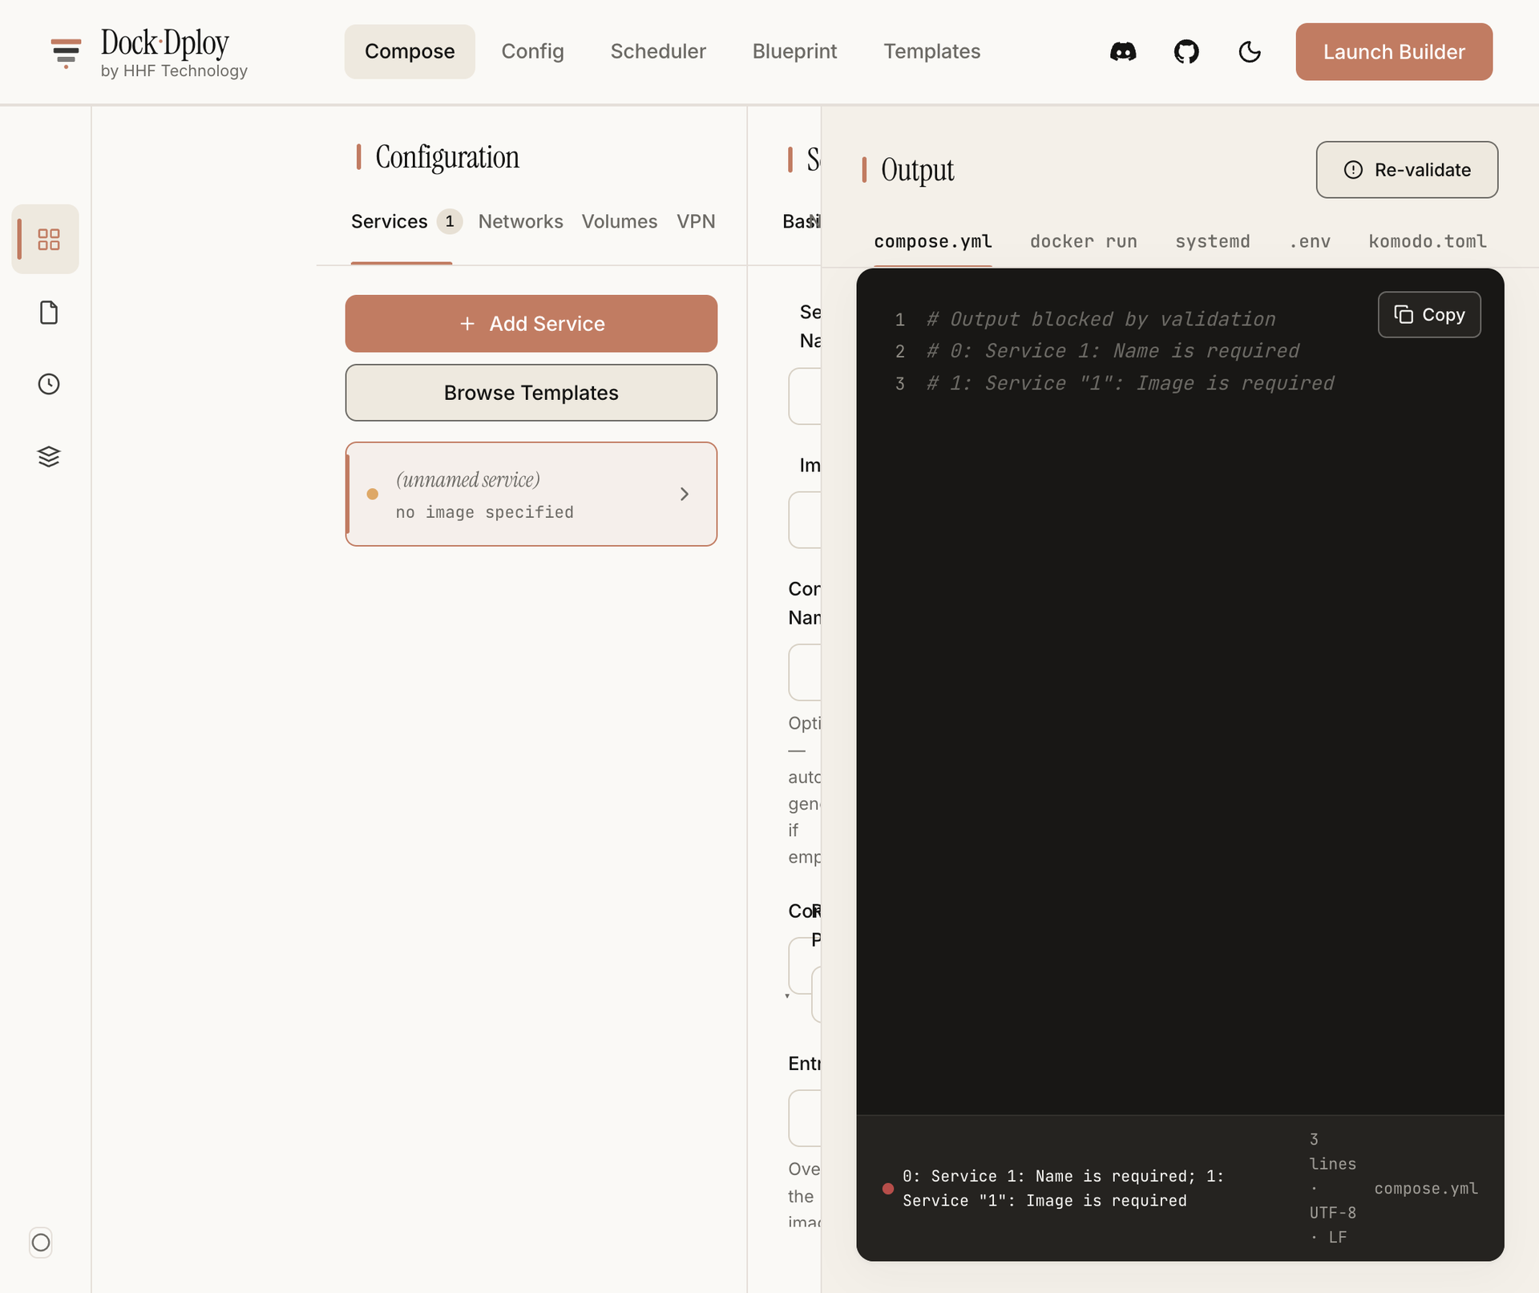
Task: Open the Discord link icon
Action: pos(1123,52)
